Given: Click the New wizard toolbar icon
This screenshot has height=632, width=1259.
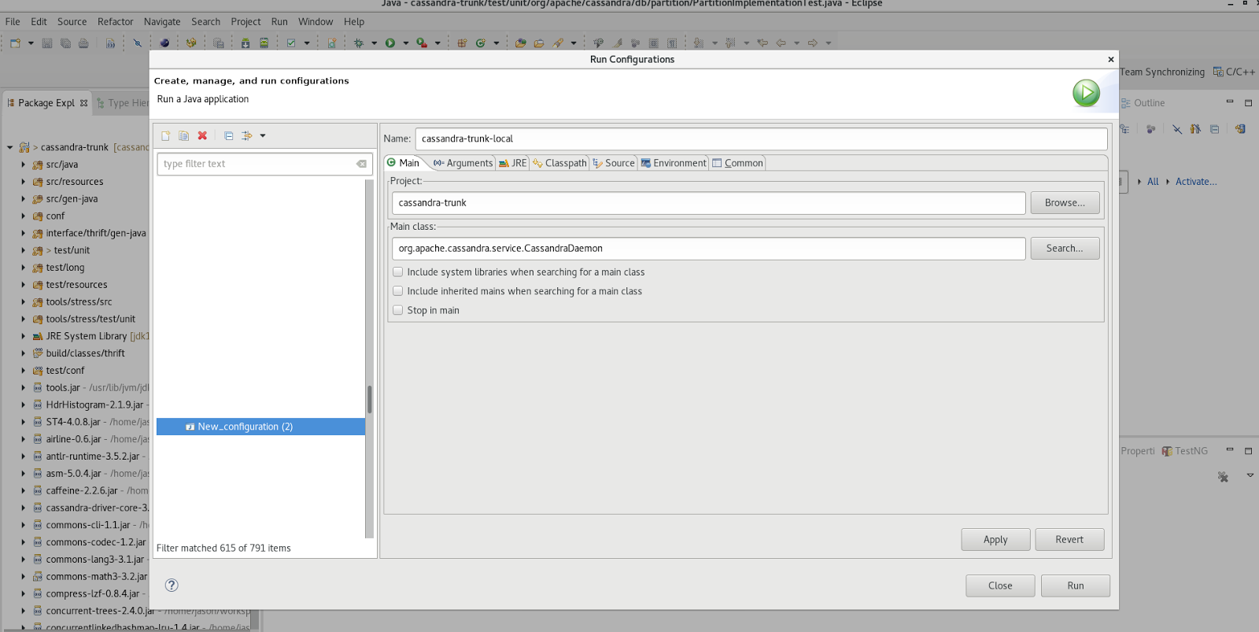Looking at the screenshot, I should click(x=15, y=43).
